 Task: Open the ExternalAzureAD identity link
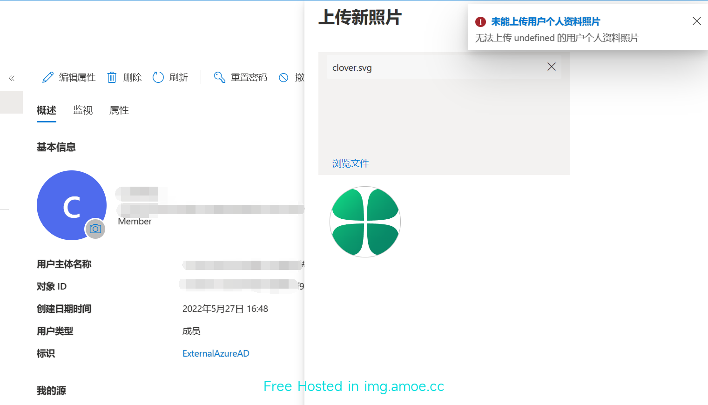tap(216, 353)
